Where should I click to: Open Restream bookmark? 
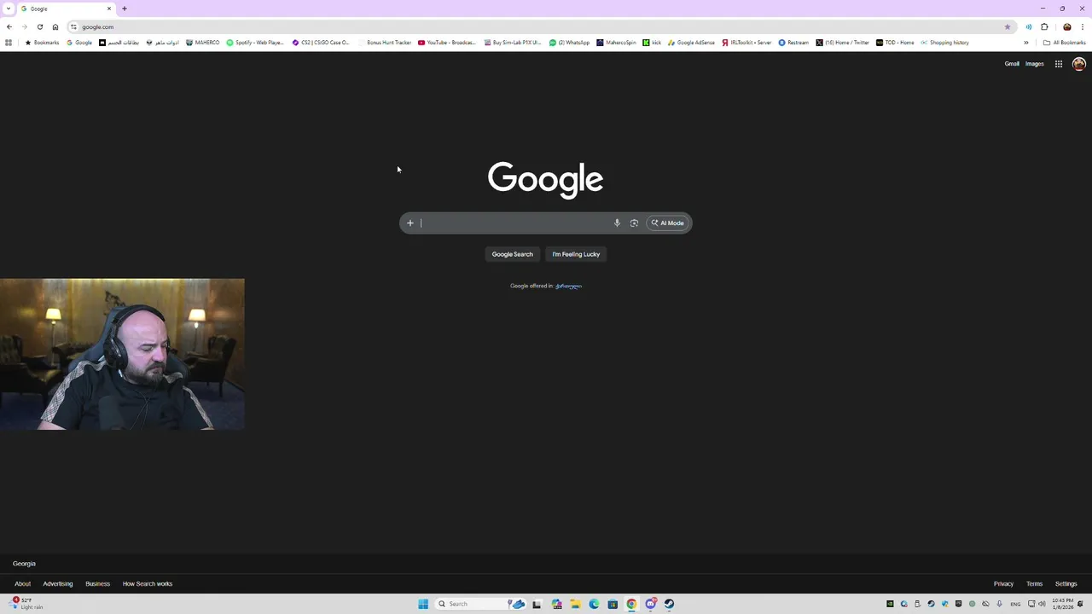coord(793,43)
